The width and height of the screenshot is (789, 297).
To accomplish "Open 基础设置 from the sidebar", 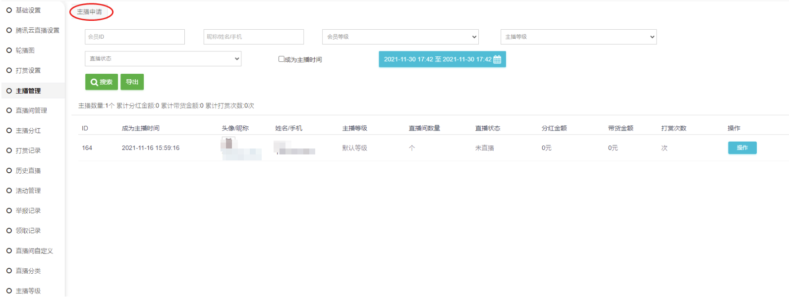I will (28, 10).
